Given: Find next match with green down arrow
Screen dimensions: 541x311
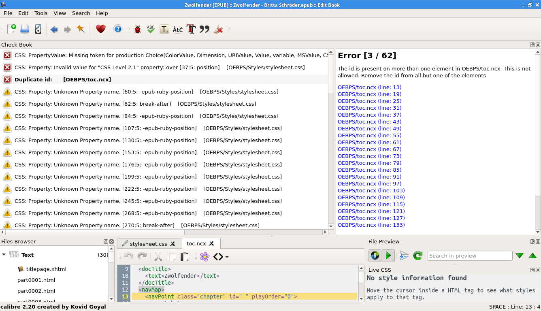Looking at the screenshot, I should [x=520, y=256].
